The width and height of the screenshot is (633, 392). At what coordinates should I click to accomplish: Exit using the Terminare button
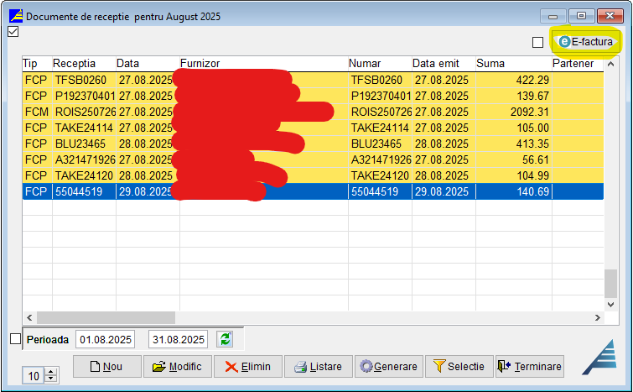[529, 367]
